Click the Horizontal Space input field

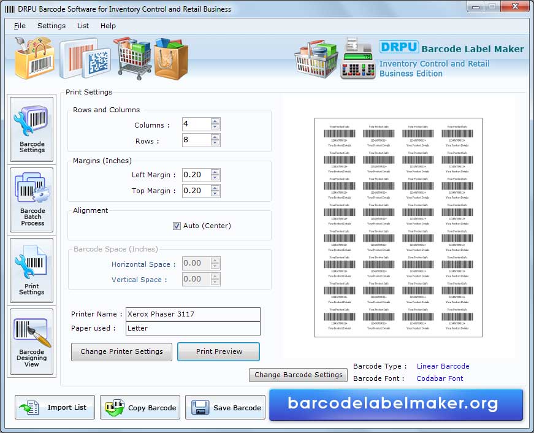[197, 263]
